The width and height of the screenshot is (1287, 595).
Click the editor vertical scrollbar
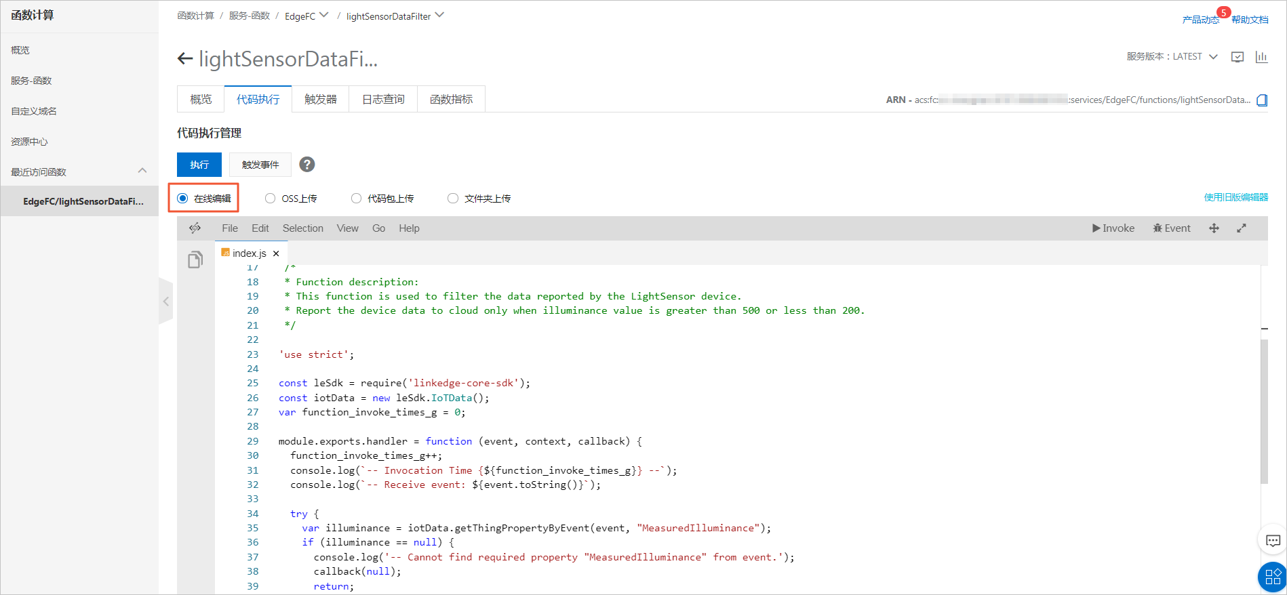coord(1264,411)
